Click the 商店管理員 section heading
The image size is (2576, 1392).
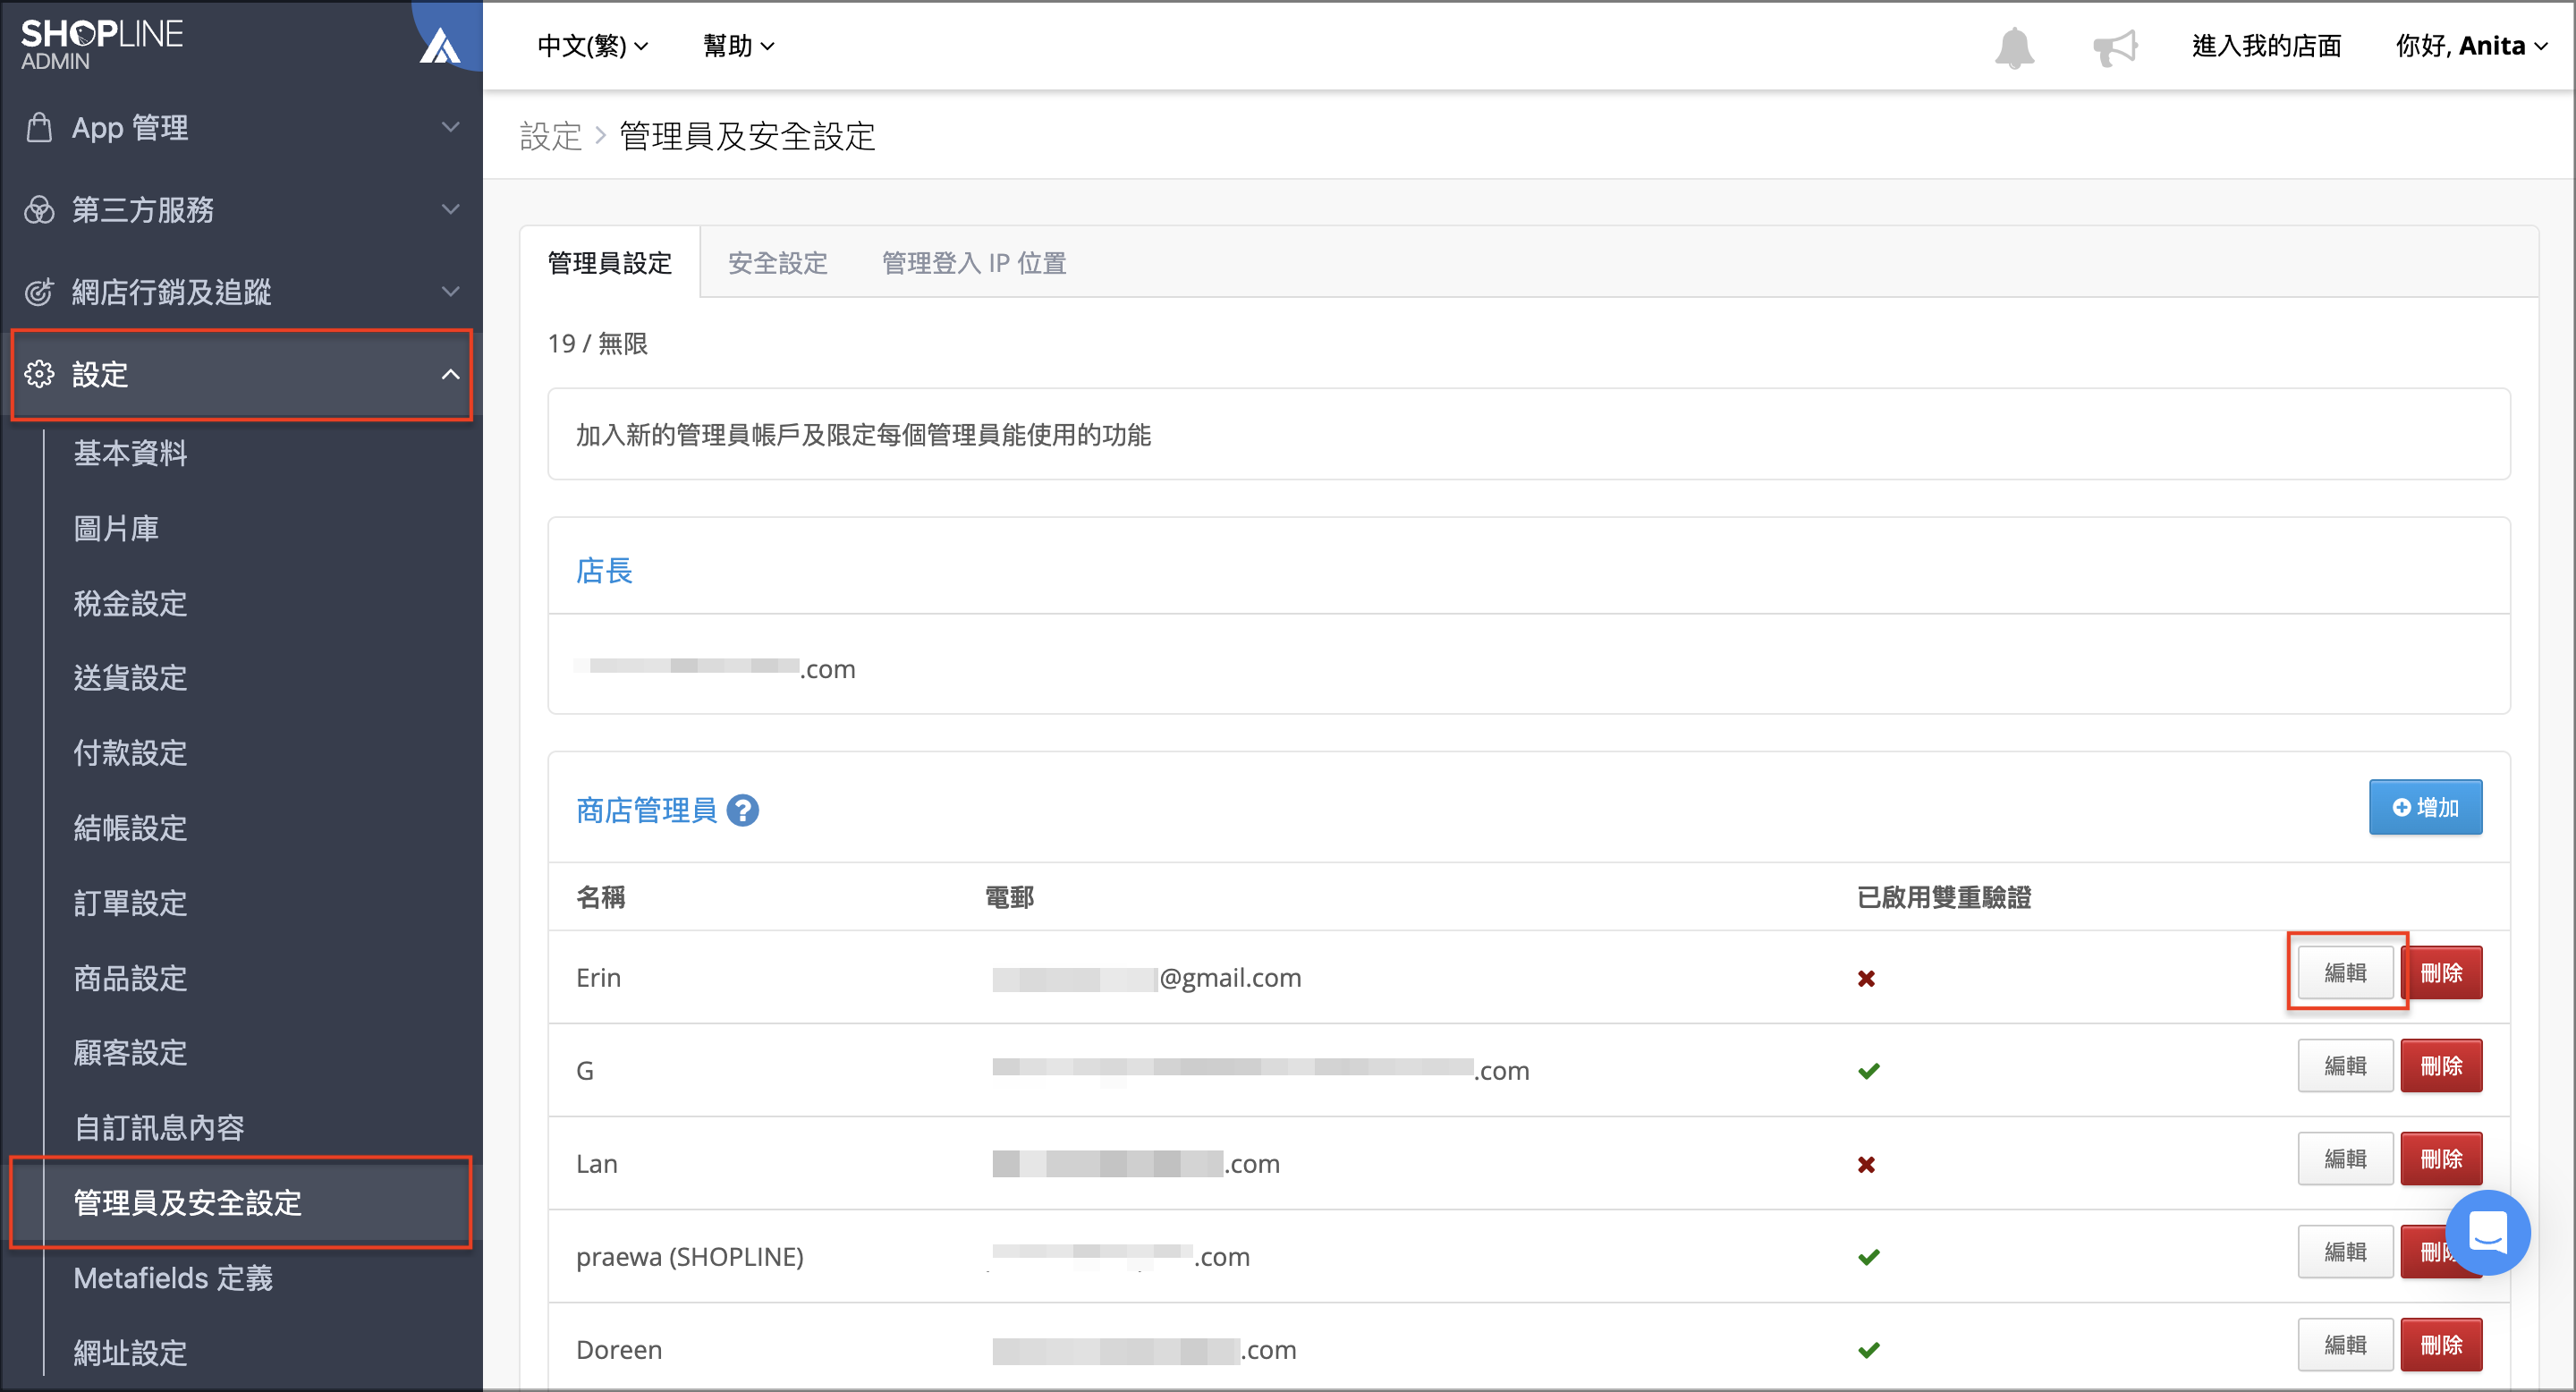coord(646,810)
